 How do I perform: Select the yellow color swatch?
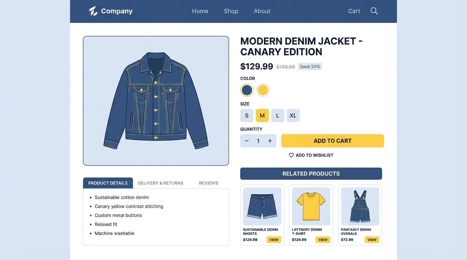[263, 90]
